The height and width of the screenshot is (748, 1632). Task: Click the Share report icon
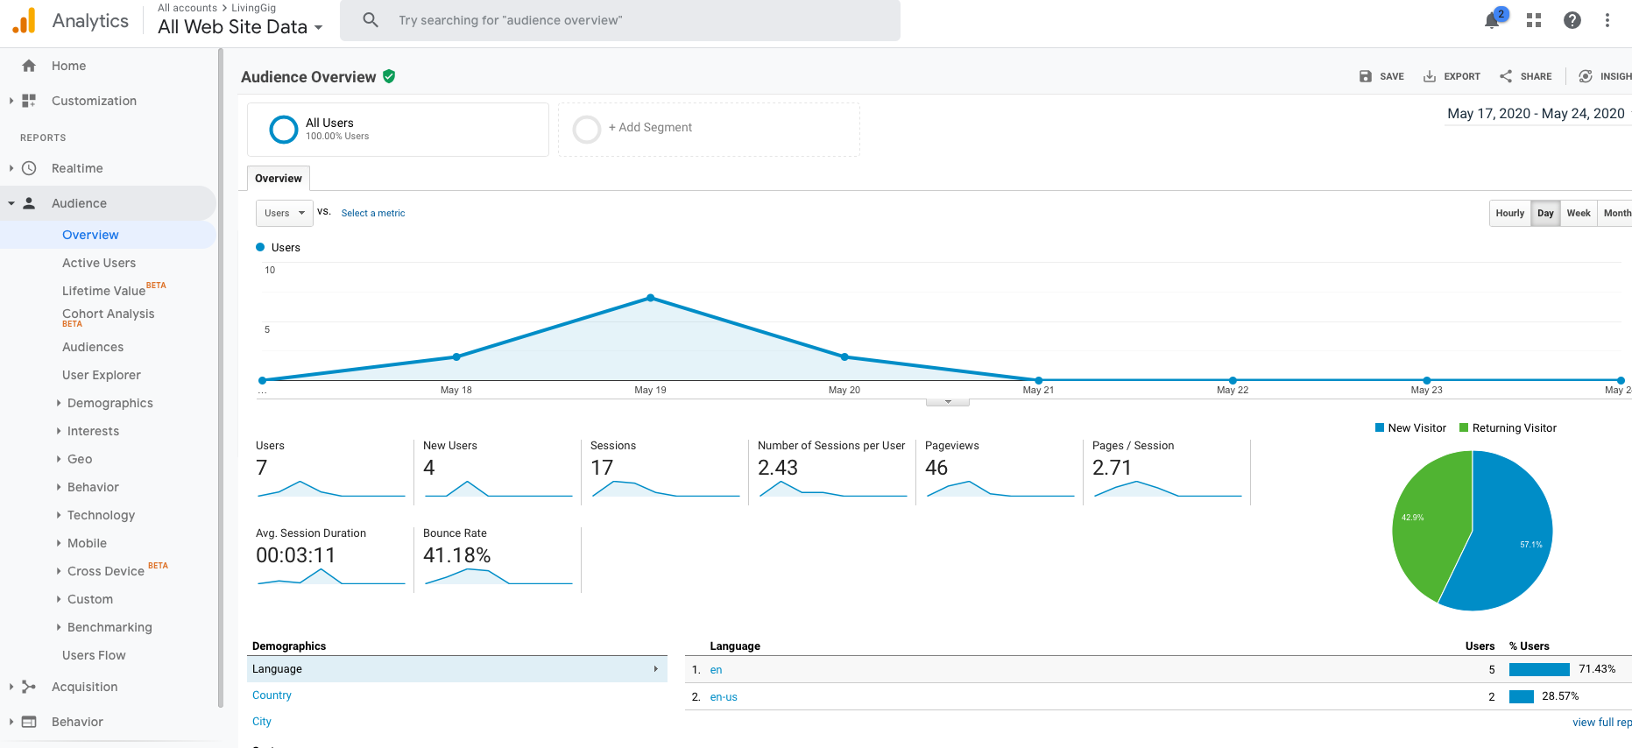click(x=1506, y=76)
